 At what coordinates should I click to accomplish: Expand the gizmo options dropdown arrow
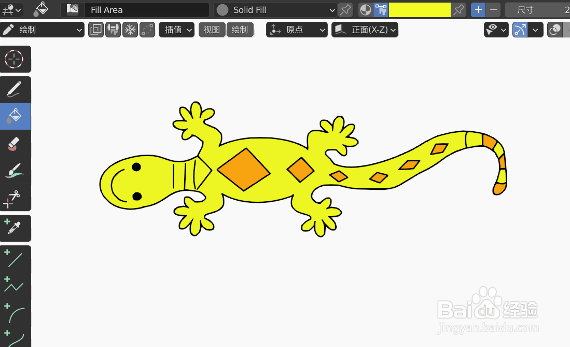click(535, 30)
